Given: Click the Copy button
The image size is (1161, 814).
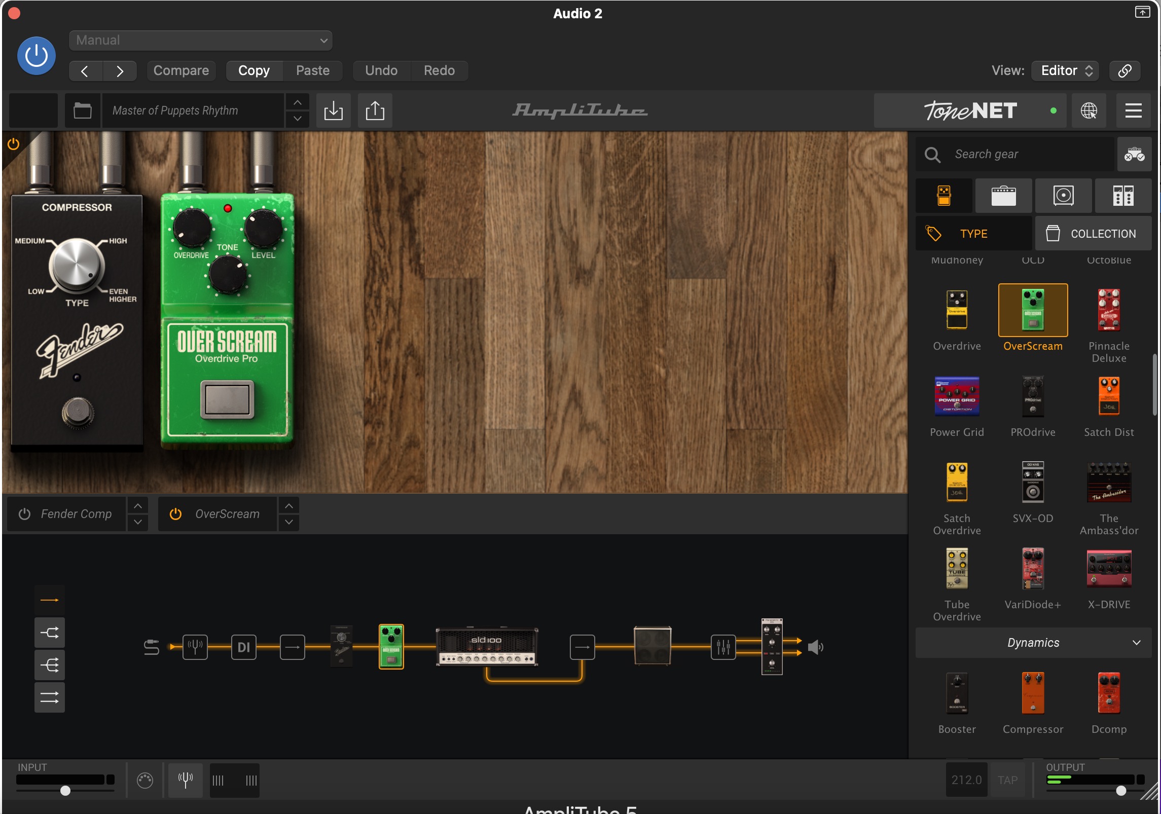Looking at the screenshot, I should click(x=254, y=70).
